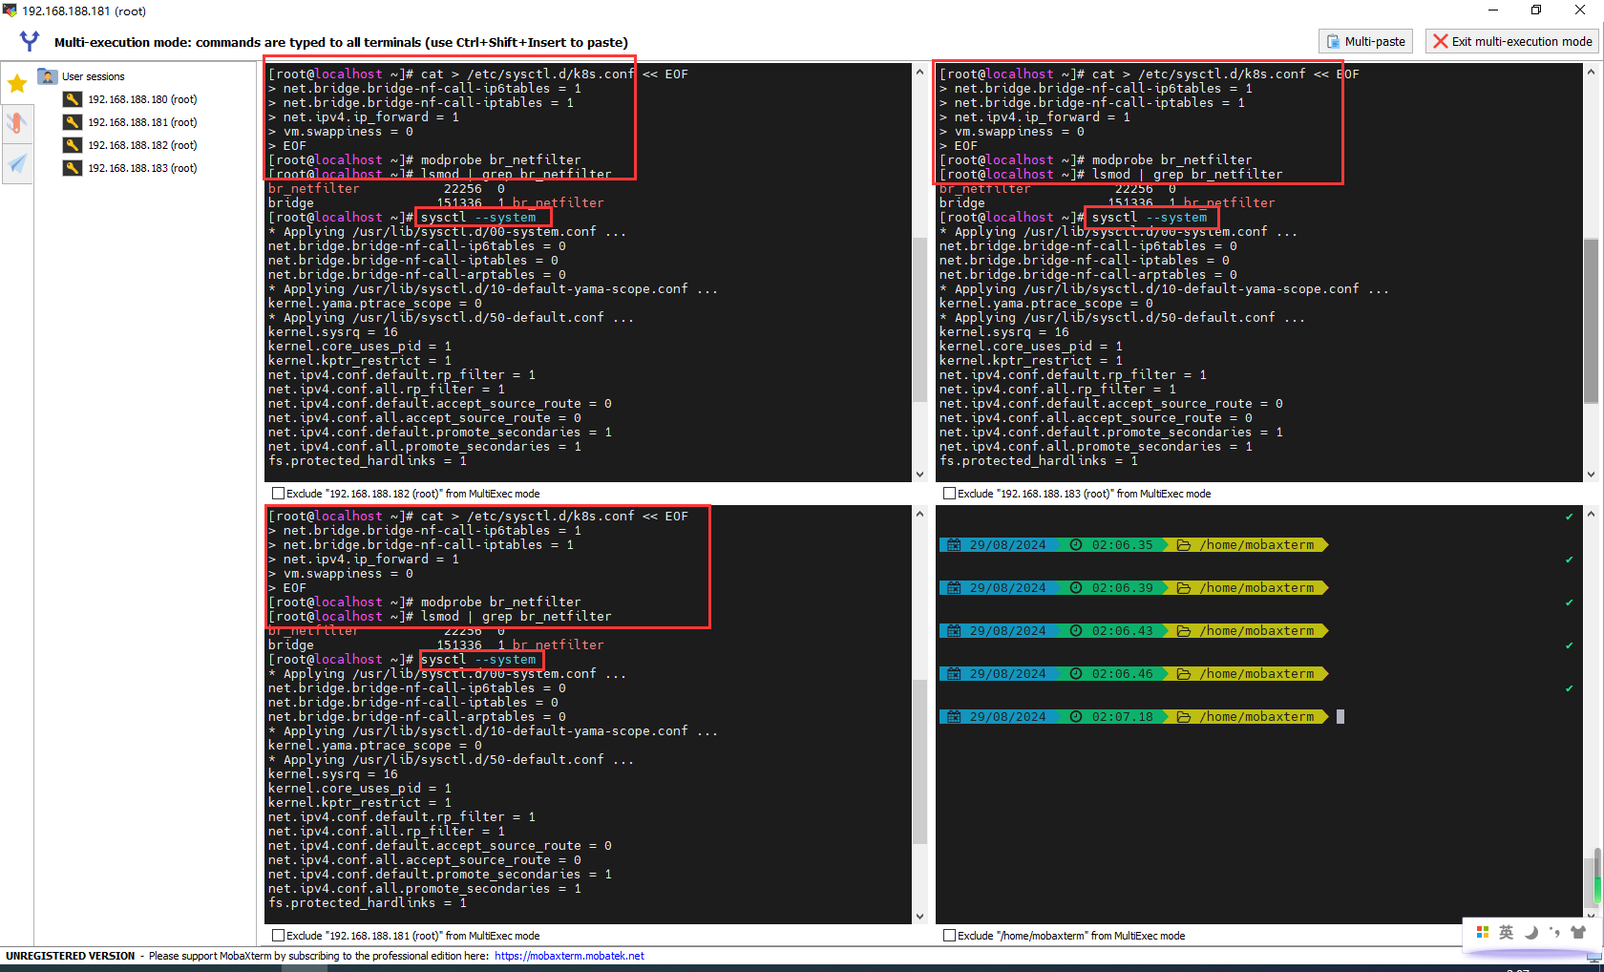Click key icon for 192.168.188.183 session
This screenshot has height=972, width=1604.
coord(73,168)
